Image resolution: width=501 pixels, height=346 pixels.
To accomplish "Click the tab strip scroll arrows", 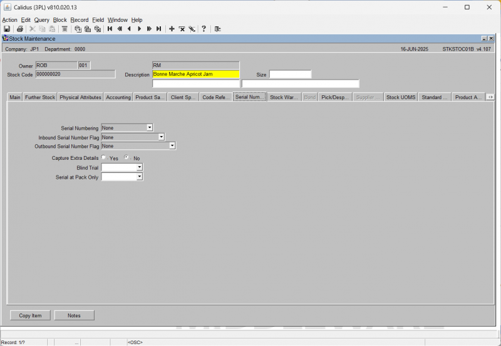I will pos(490,97).
